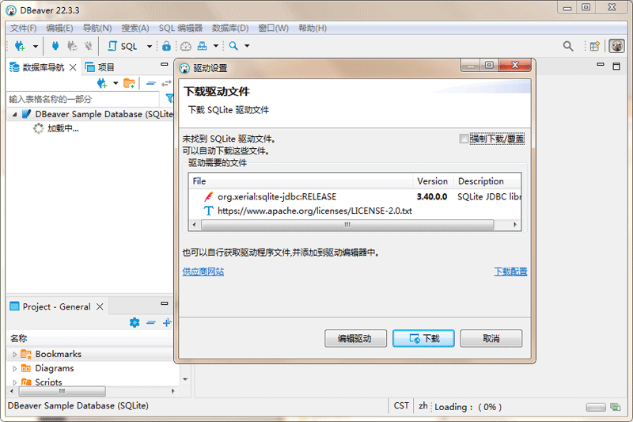Click the schema compare tools icon
Screen dimensions: 633x422
click(x=203, y=46)
